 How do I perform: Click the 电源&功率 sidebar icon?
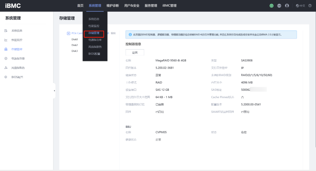tap(6, 58)
